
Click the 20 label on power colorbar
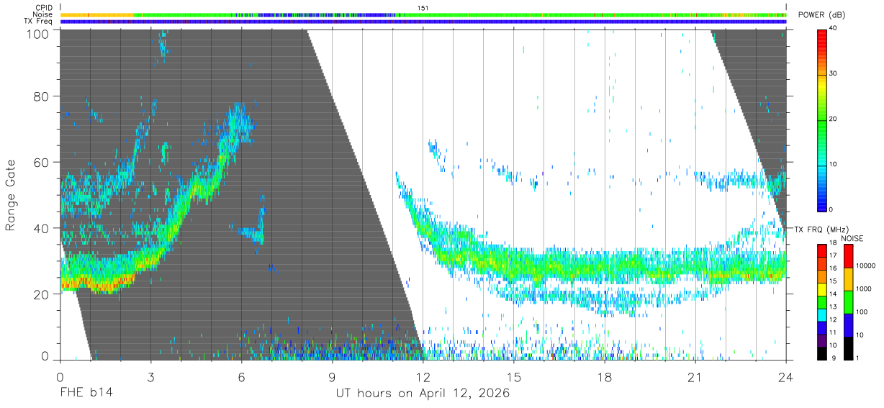click(833, 119)
